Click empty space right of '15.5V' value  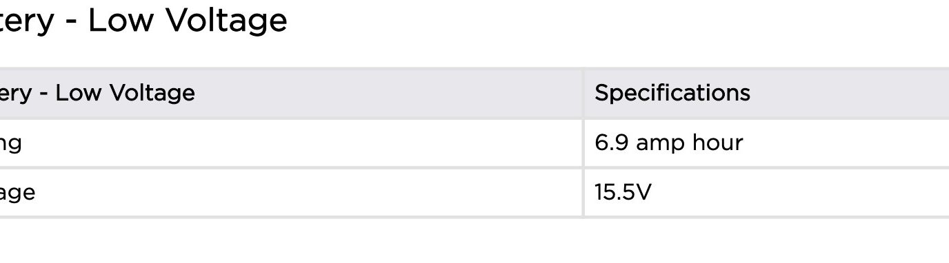[x=800, y=192]
